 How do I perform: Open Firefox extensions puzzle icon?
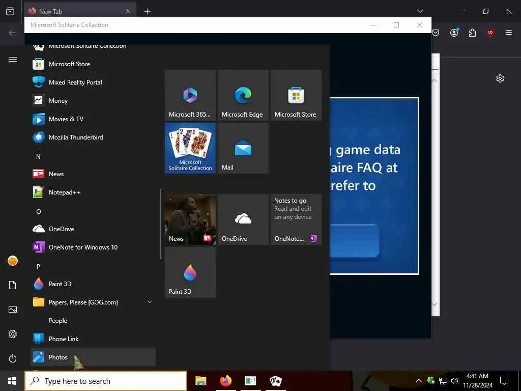click(472, 33)
